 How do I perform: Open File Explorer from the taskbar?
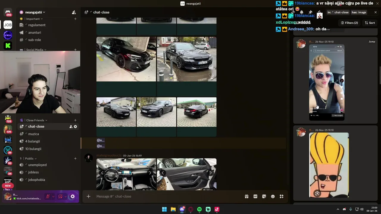point(173,209)
